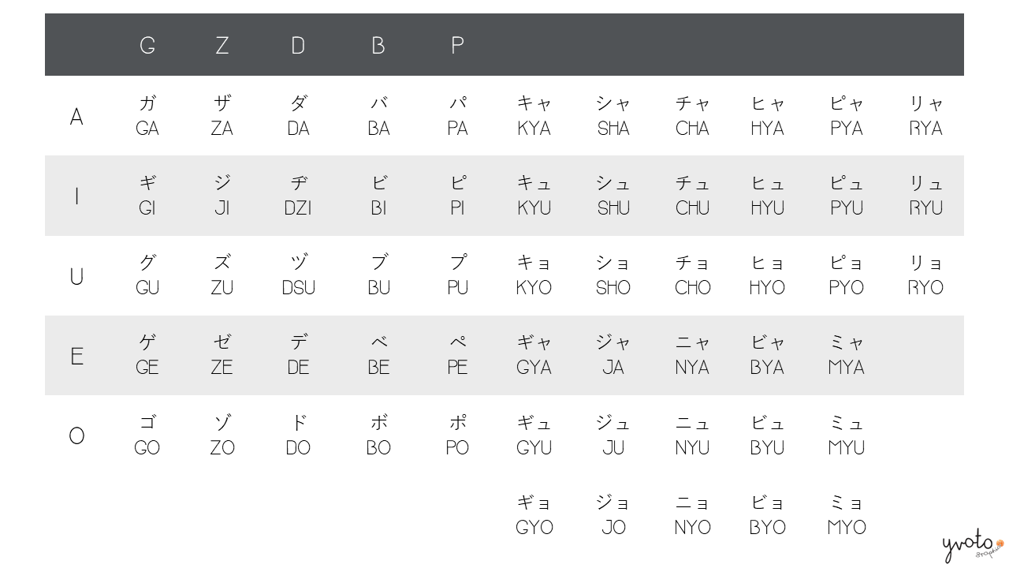Click the JA katakana cell
This screenshot has height=568, width=1009.
[x=613, y=355]
